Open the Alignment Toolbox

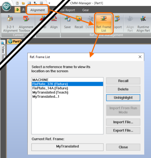(26, 24)
